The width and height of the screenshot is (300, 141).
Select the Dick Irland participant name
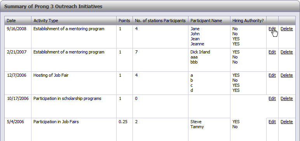[x=200, y=52]
